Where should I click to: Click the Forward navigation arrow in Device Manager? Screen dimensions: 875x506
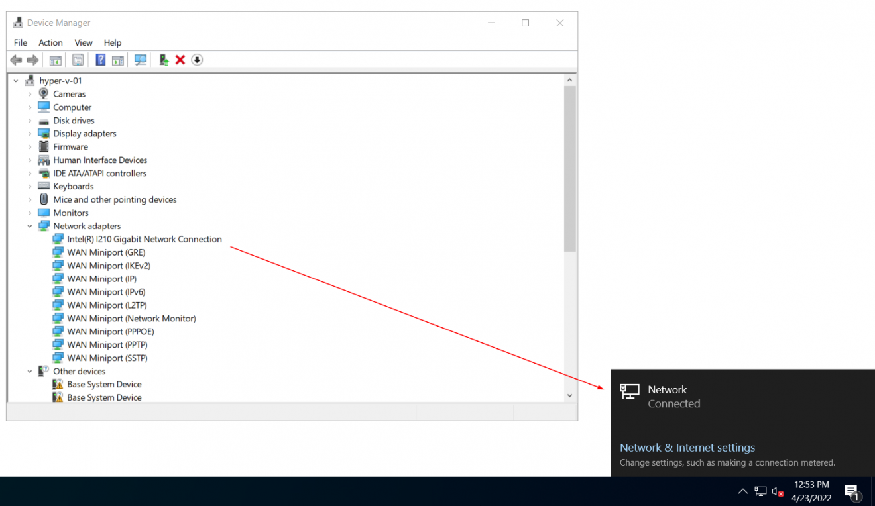tap(33, 60)
